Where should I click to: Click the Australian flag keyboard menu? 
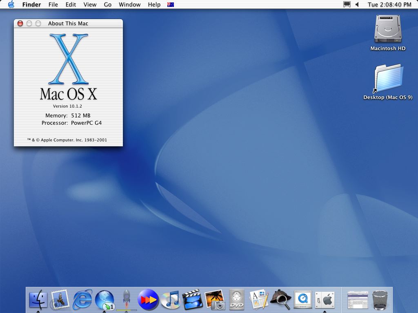pyautogui.click(x=171, y=4)
